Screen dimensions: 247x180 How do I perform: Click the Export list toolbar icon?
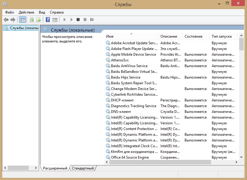(x=39, y=20)
